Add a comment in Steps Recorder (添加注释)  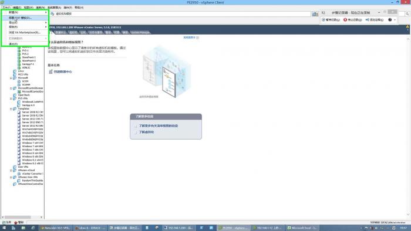[375, 19]
